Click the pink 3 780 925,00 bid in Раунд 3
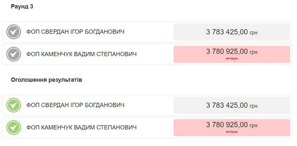Screen dimensions: 297x146 (x=227, y=52)
